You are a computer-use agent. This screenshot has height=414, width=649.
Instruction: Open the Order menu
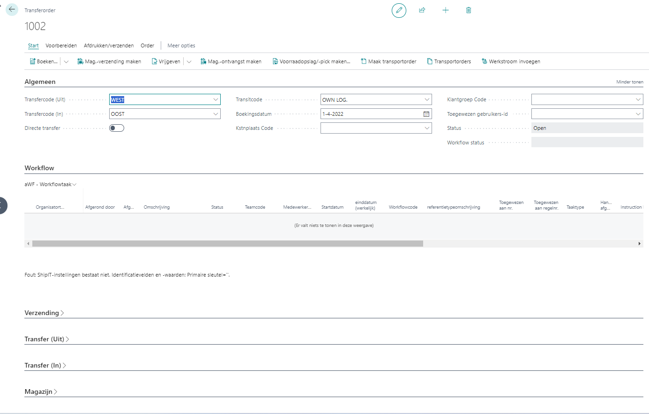point(147,45)
